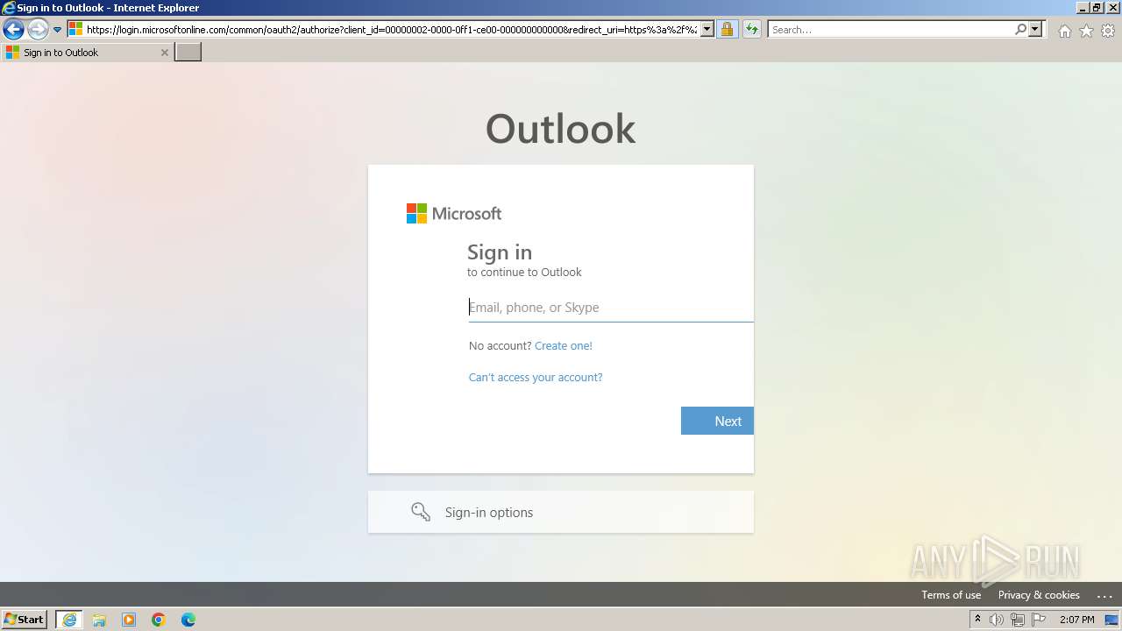Click the search magnifier icon

pos(1020,30)
